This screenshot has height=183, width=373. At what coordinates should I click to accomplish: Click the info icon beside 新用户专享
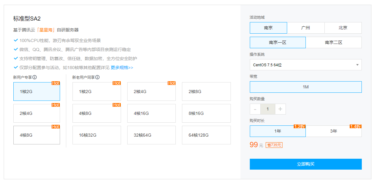coord(35,77)
